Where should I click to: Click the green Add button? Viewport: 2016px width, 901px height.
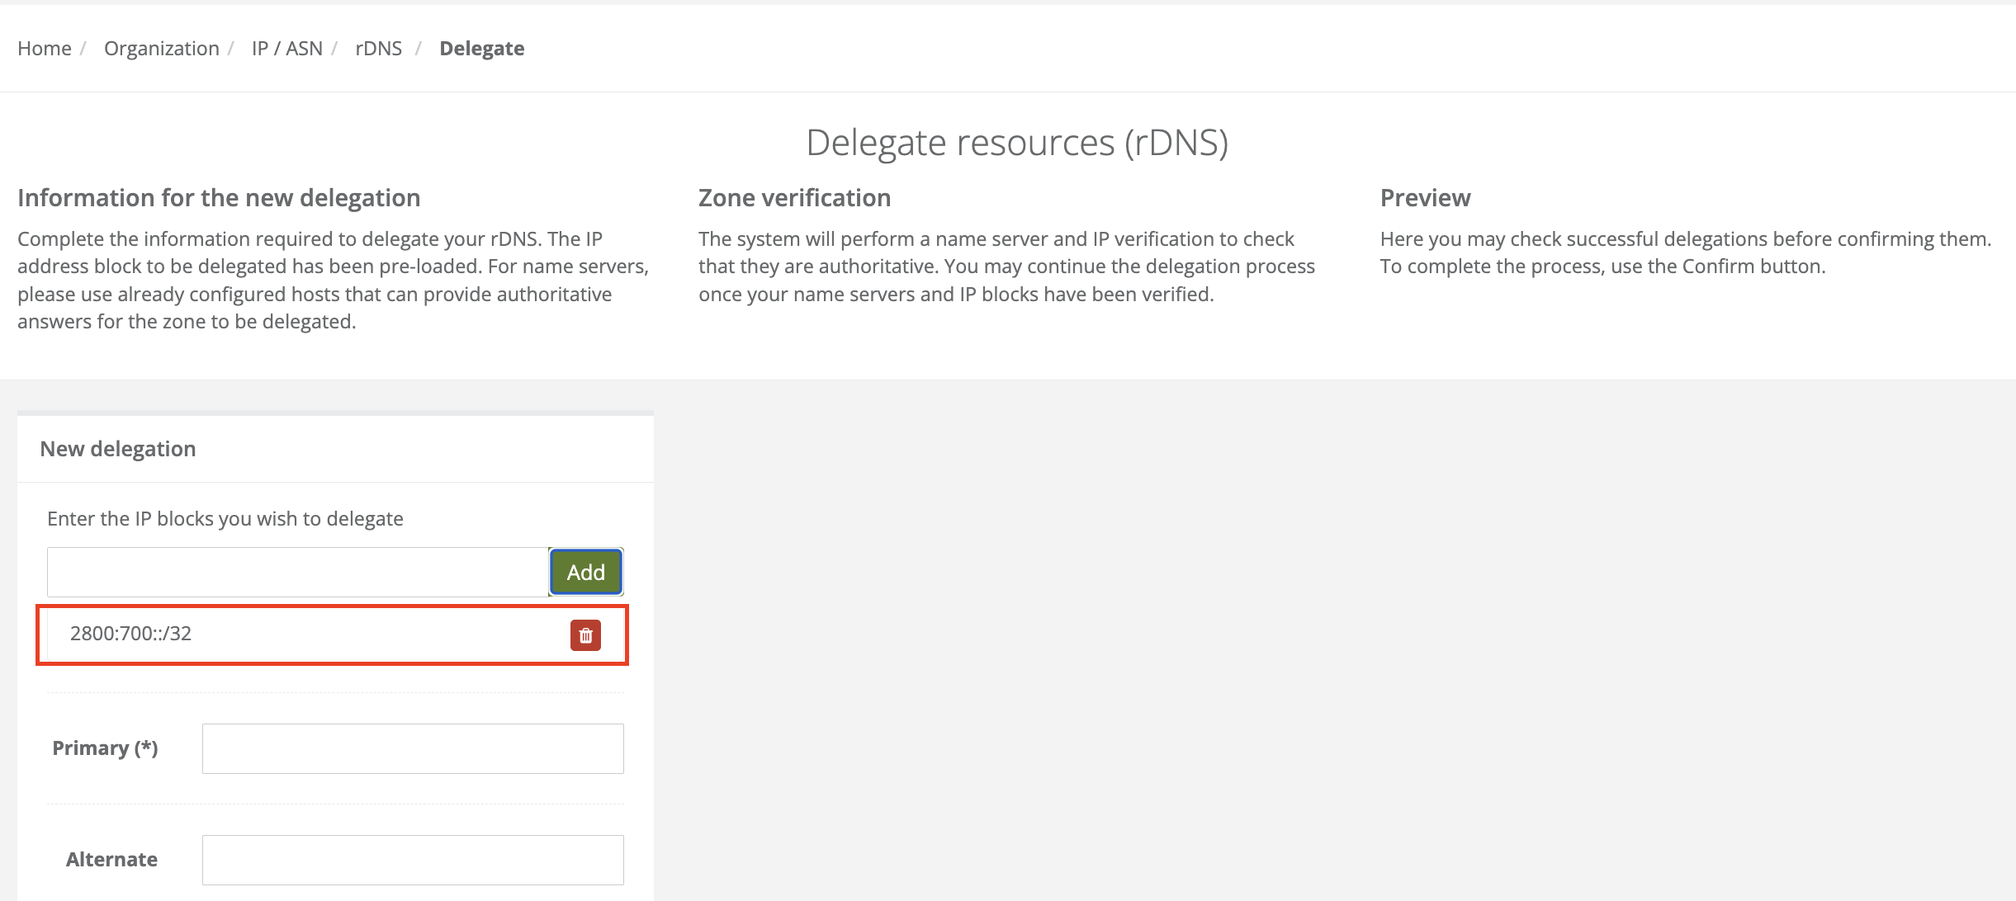coord(586,572)
